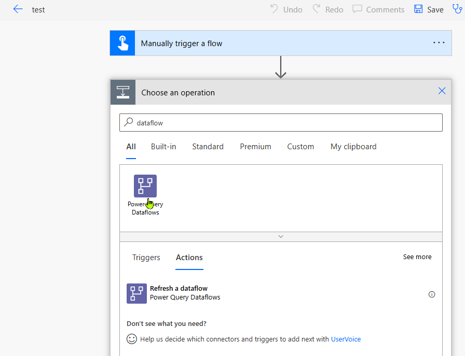Open the UserVoice link

pos(346,339)
